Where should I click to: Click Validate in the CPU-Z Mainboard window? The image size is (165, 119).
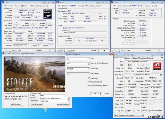click(x=93, y=51)
